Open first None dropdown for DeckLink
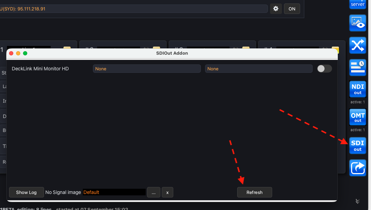371x210 pixels. point(147,69)
